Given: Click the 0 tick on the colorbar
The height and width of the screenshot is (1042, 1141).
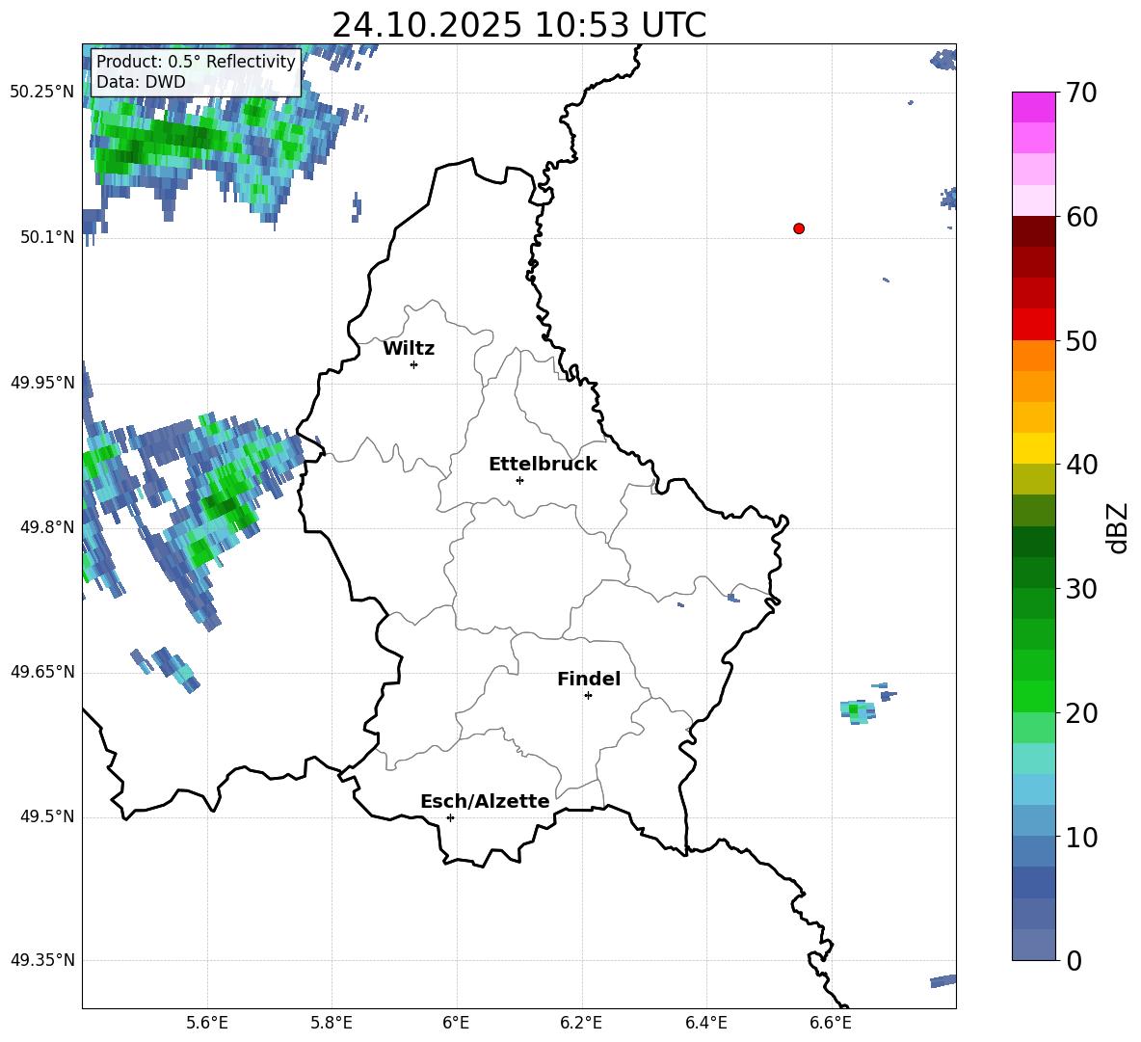Looking at the screenshot, I should pyautogui.click(x=1075, y=960).
